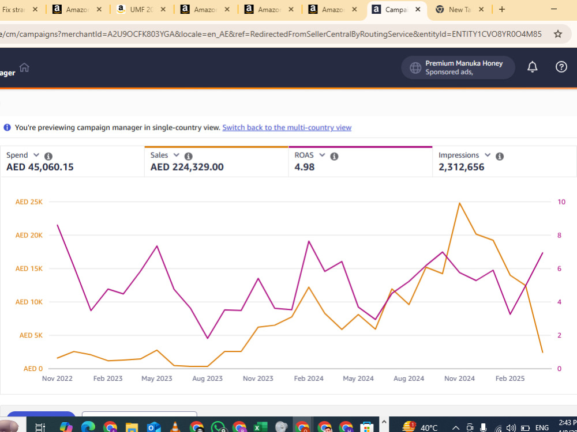The image size is (577, 432).
Task: Toggle the ROAS 4.98 metric card
Action: point(360,162)
